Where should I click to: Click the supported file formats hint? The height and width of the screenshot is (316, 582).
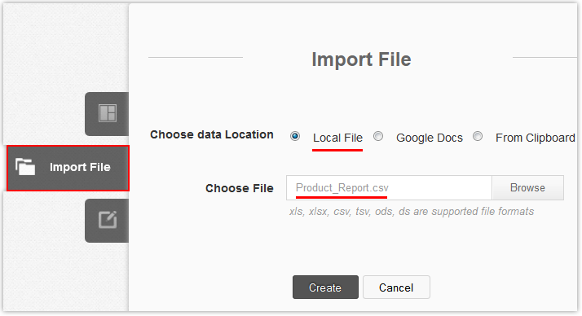click(412, 212)
